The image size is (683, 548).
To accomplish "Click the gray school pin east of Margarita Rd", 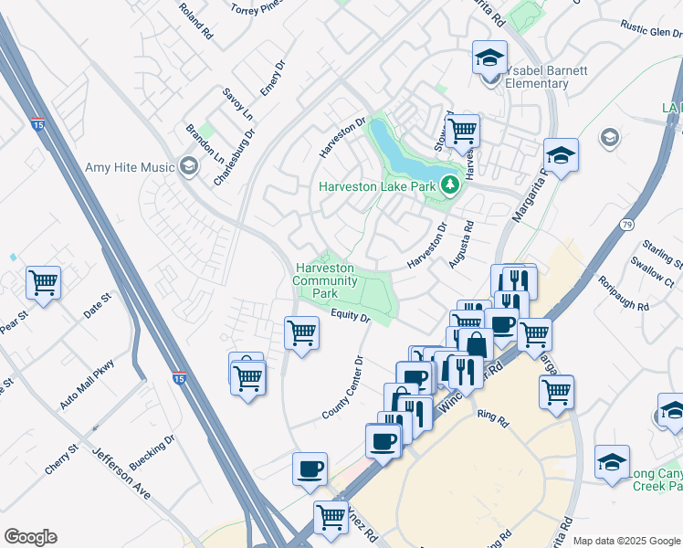I will (610, 138).
